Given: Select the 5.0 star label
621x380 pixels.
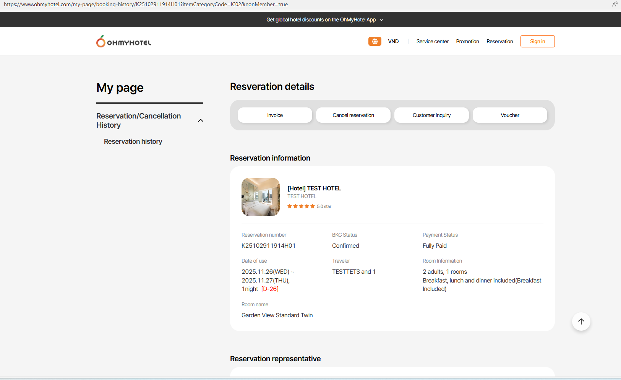Looking at the screenshot, I should (x=324, y=206).
